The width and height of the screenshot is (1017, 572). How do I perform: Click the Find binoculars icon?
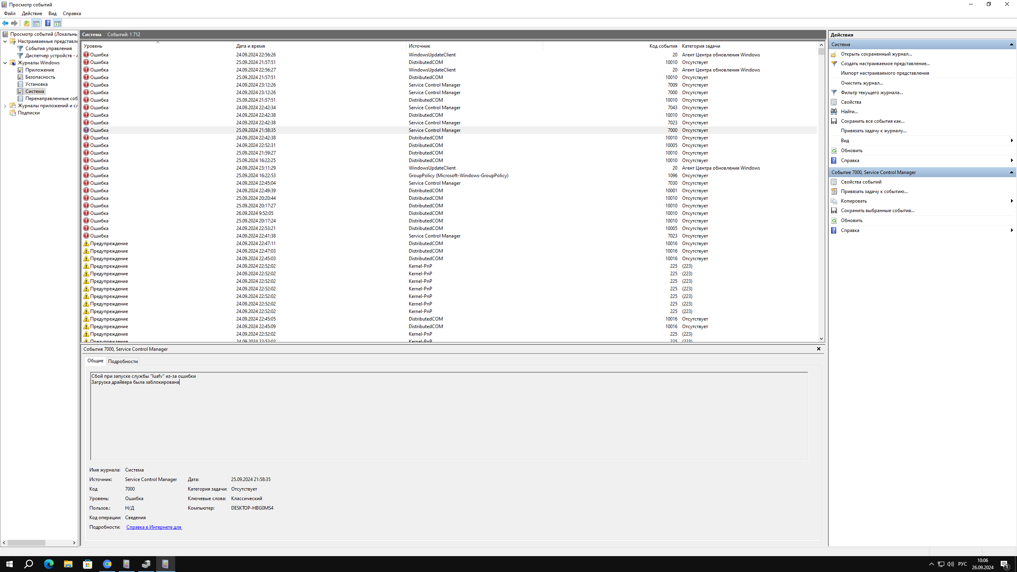tap(834, 112)
